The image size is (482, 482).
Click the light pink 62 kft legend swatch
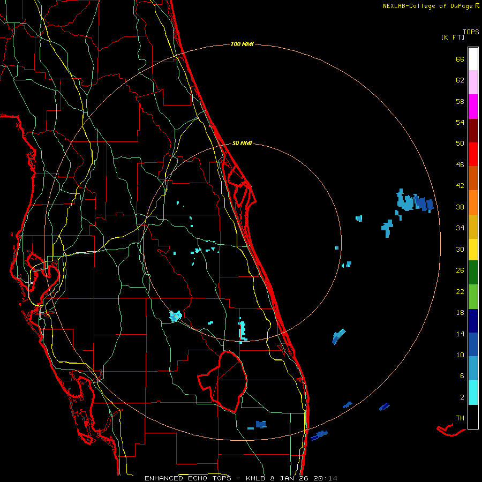pos(473,82)
